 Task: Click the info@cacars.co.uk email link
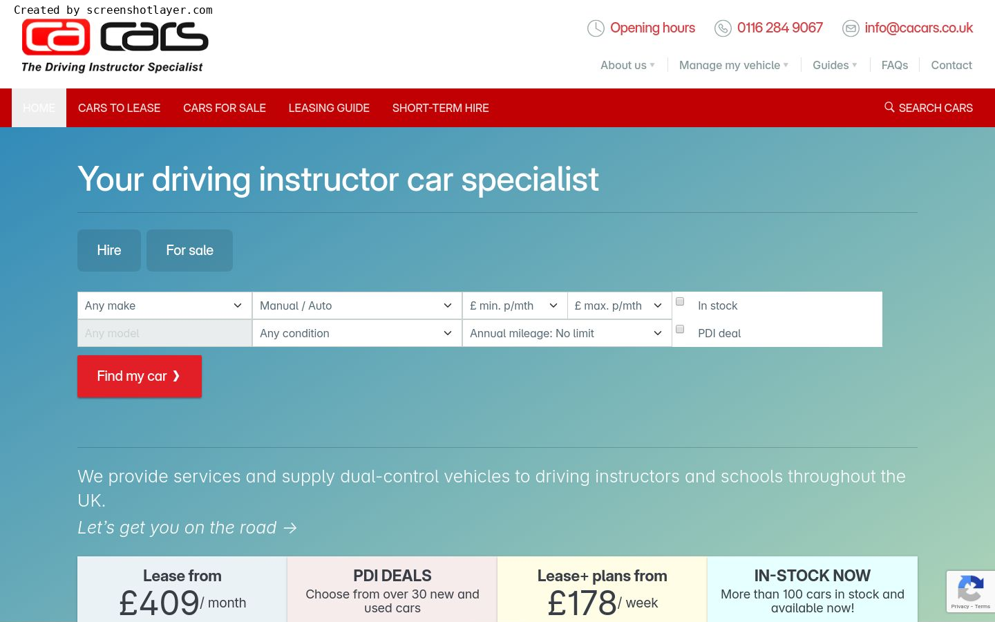coord(918,28)
